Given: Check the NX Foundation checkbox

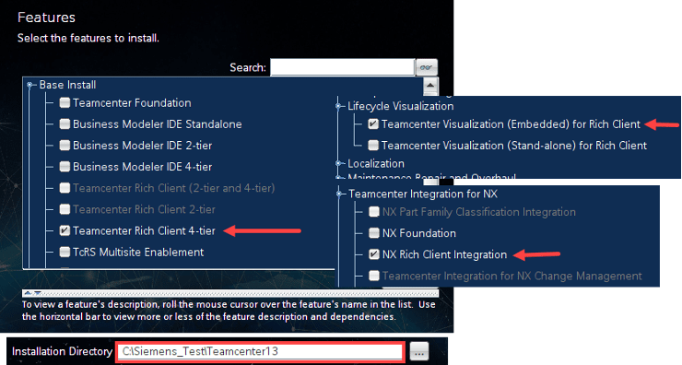Looking at the screenshot, I should pos(374,233).
